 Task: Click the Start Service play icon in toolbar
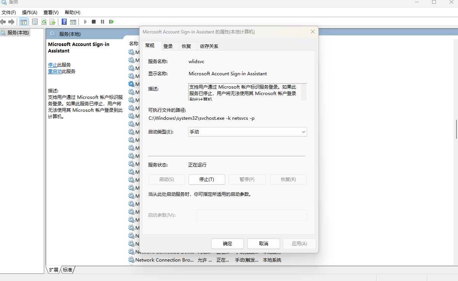click(x=85, y=22)
